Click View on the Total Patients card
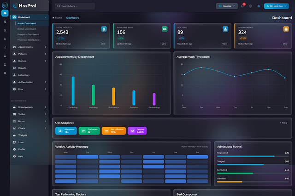The image size is (295, 196). tap(103, 44)
